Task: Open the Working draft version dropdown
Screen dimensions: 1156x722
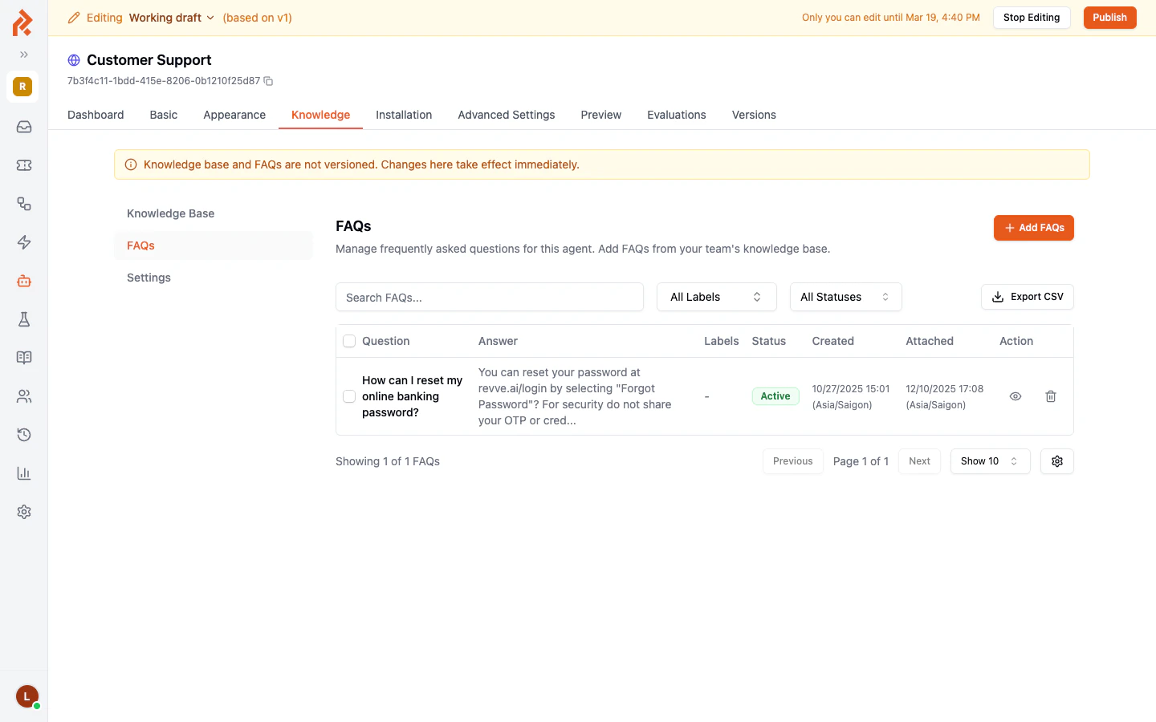Action: tap(171, 17)
